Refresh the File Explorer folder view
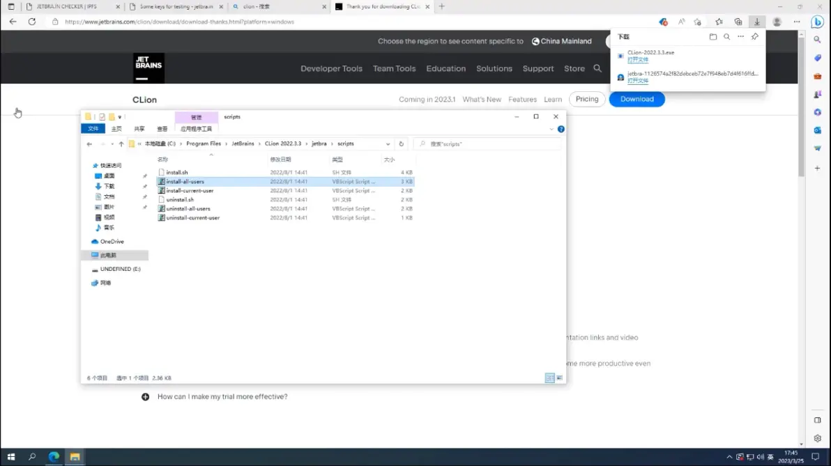Image resolution: width=831 pixels, height=466 pixels. point(401,144)
